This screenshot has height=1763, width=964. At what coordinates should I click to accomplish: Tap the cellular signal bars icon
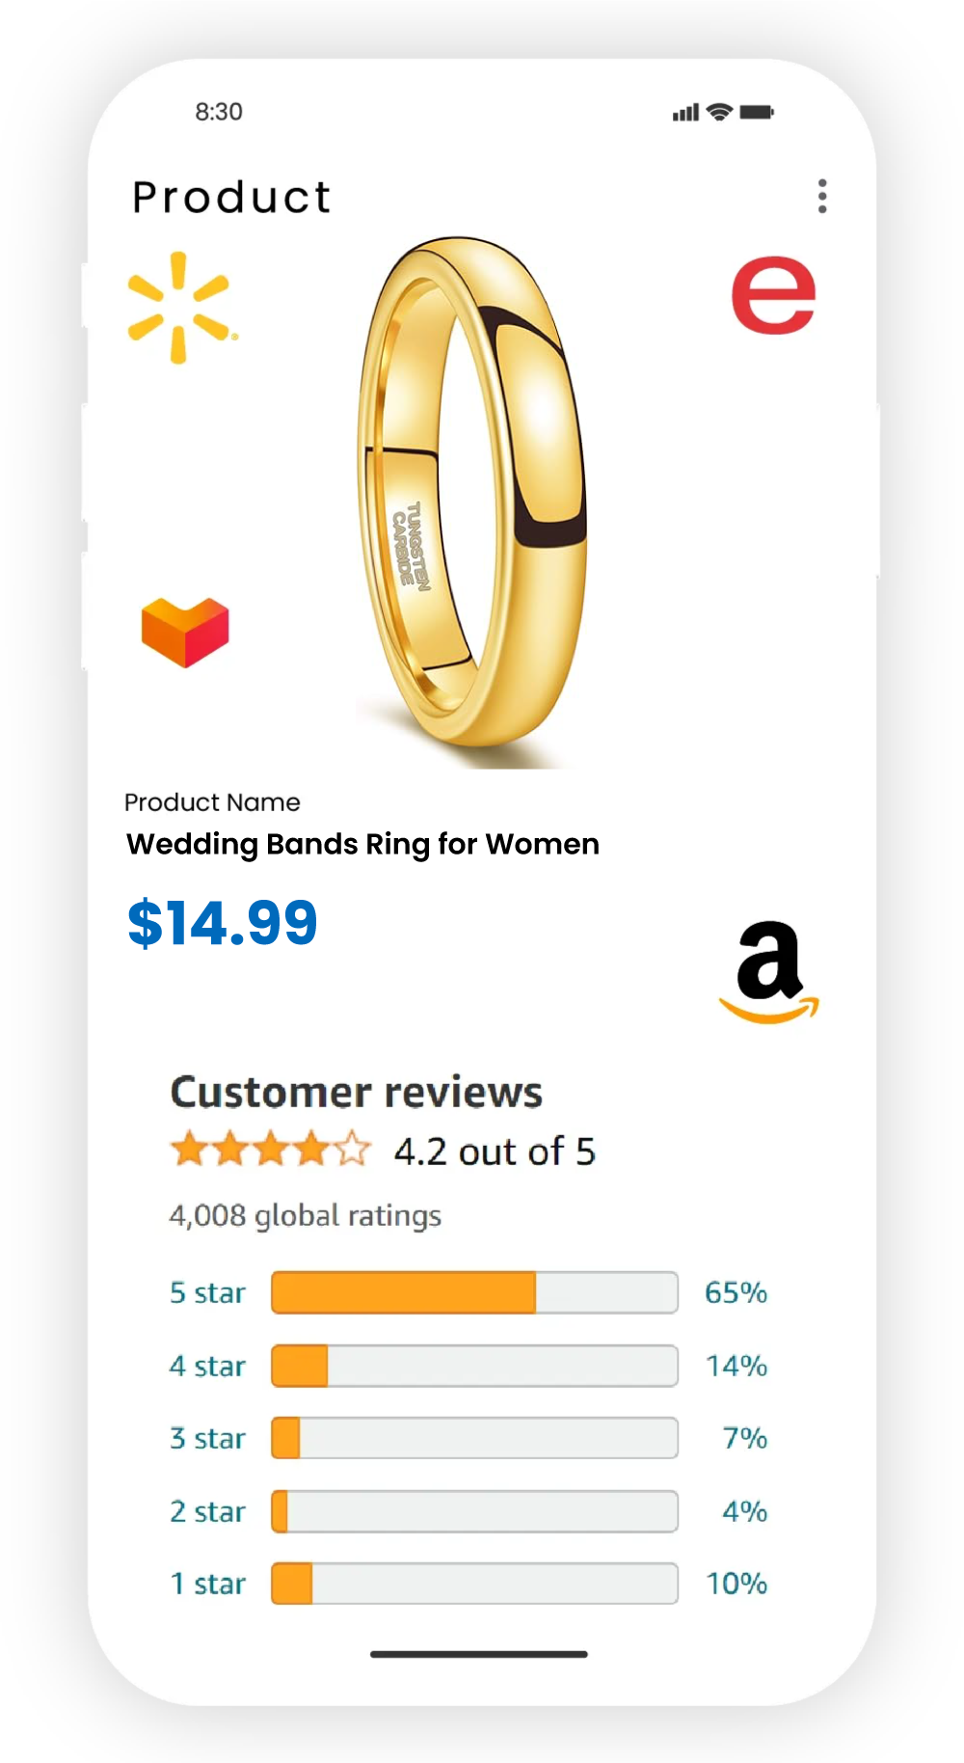click(x=685, y=113)
